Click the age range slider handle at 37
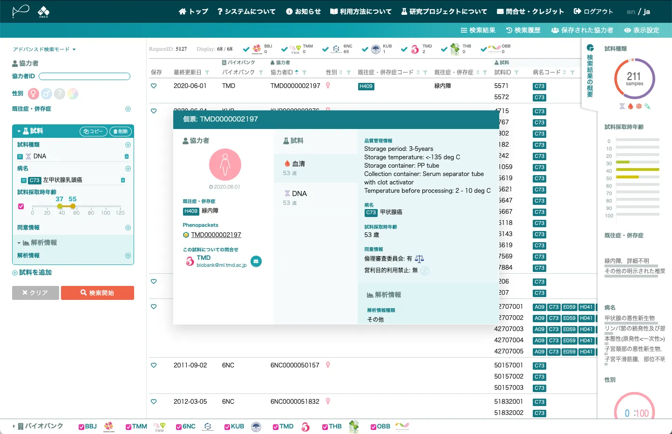Screen dimensions: 672x434 [60, 206]
